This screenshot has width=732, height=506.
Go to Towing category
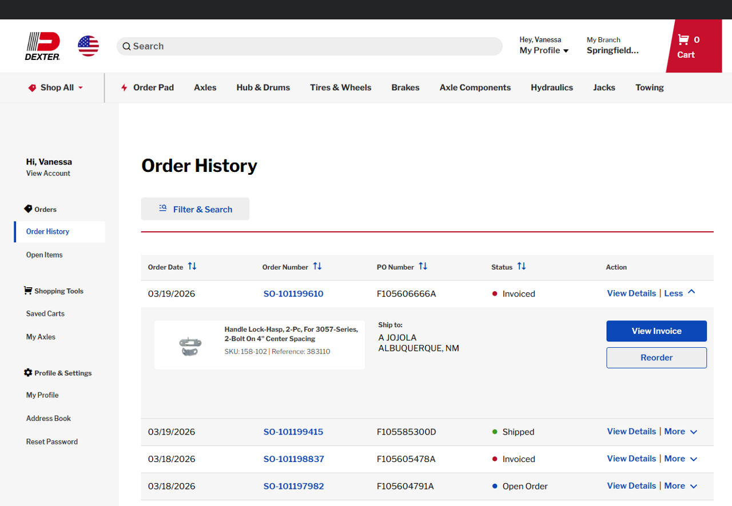tap(650, 88)
